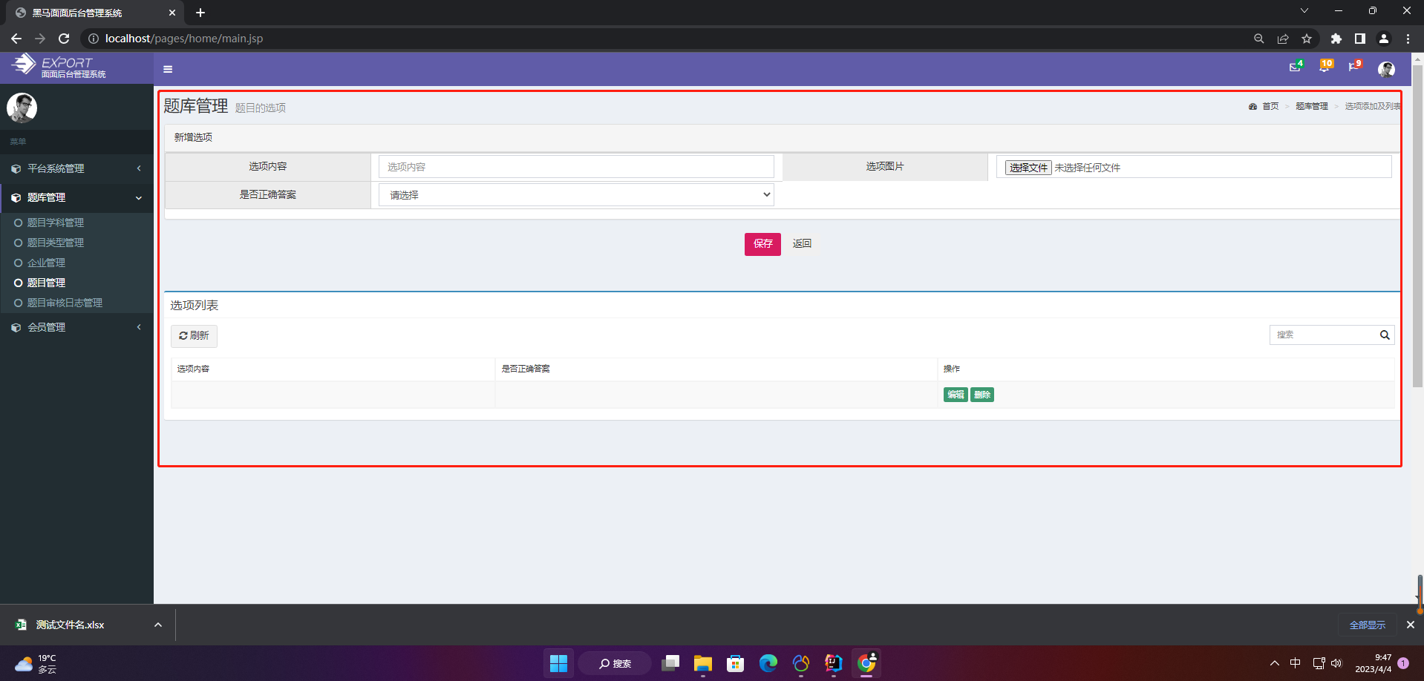
Task: Click browser zoom magnifier icon
Action: (x=1258, y=39)
